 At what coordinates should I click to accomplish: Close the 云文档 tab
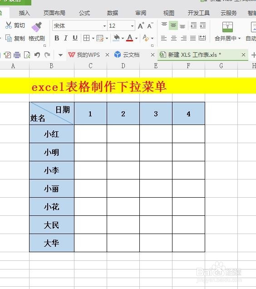(x=153, y=55)
